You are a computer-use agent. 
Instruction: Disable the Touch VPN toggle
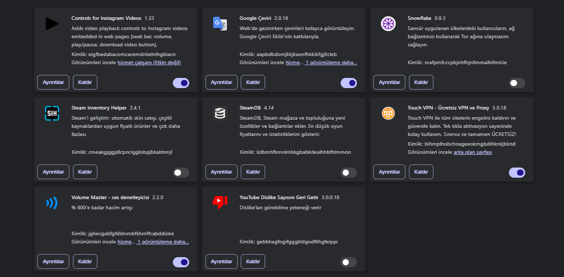tap(517, 173)
